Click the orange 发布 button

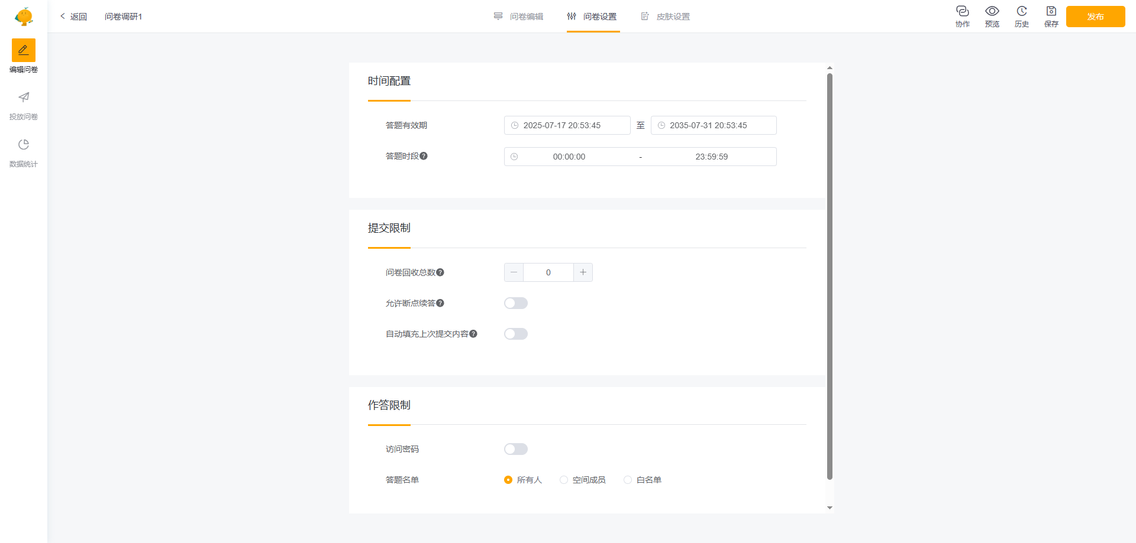(1095, 17)
